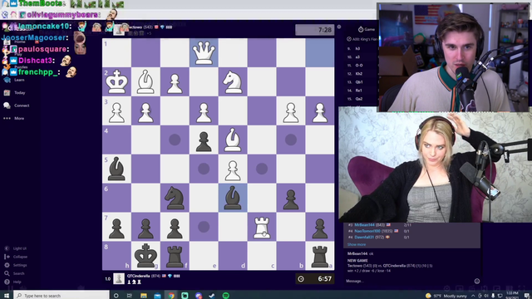Select the black rook on f8
The image size is (532, 299).
[x=175, y=256]
